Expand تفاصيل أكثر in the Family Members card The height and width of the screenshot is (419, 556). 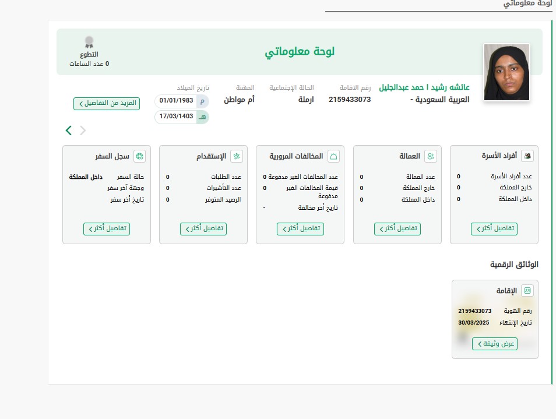[x=494, y=228]
